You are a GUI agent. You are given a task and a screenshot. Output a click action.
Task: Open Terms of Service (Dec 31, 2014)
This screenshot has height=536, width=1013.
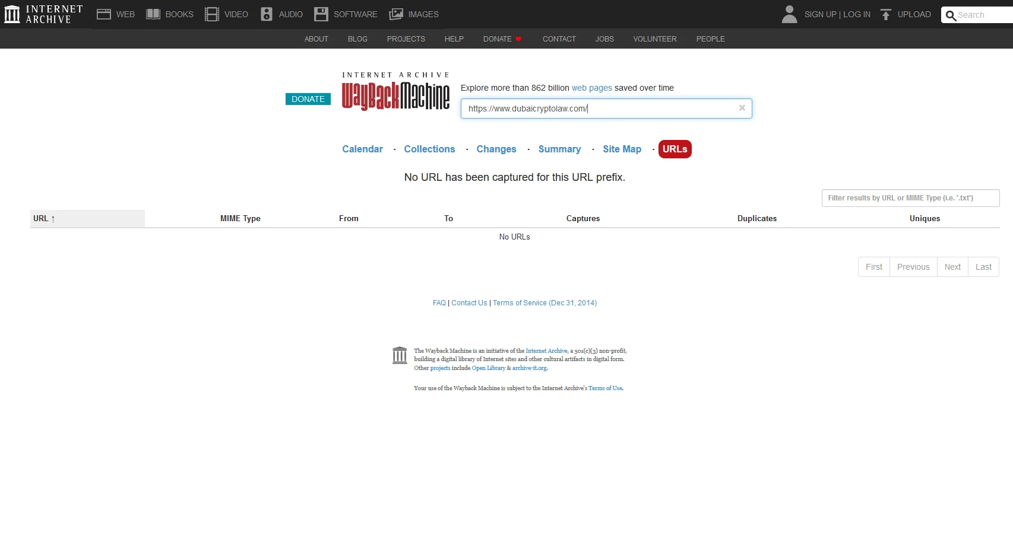coord(545,303)
